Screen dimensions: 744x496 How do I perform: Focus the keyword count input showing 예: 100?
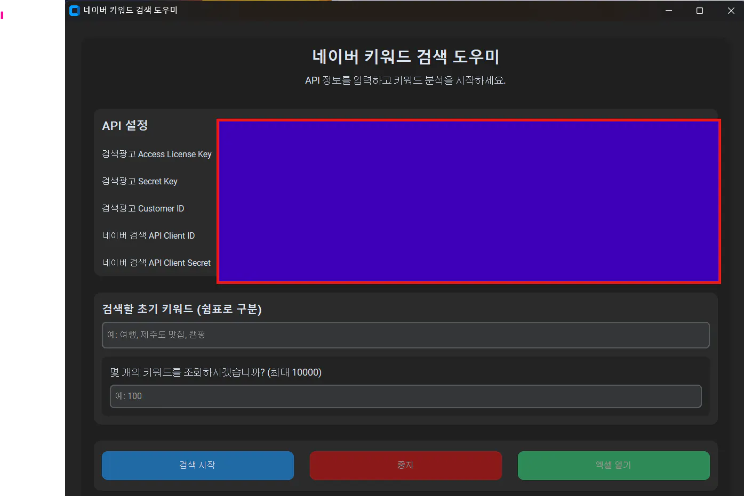(x=405, y=396)
